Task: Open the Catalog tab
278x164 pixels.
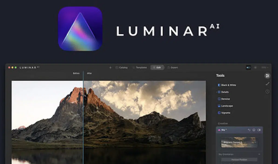Action: [x=122, y=67]
